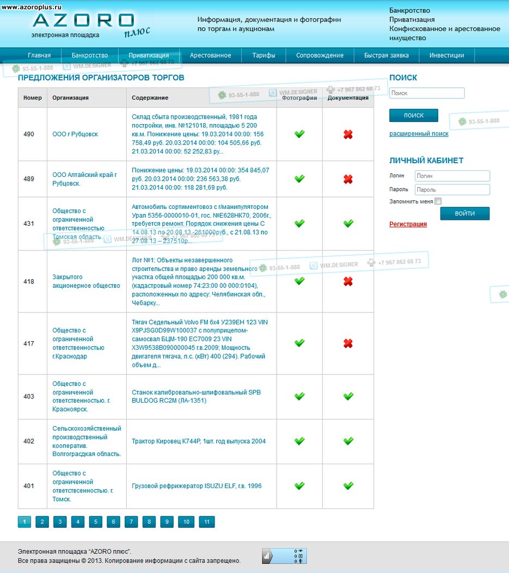Open the Инвестиции menu item
Image resolution: width=509 pixels, height=573 pixels.
[x=446, y=55]
